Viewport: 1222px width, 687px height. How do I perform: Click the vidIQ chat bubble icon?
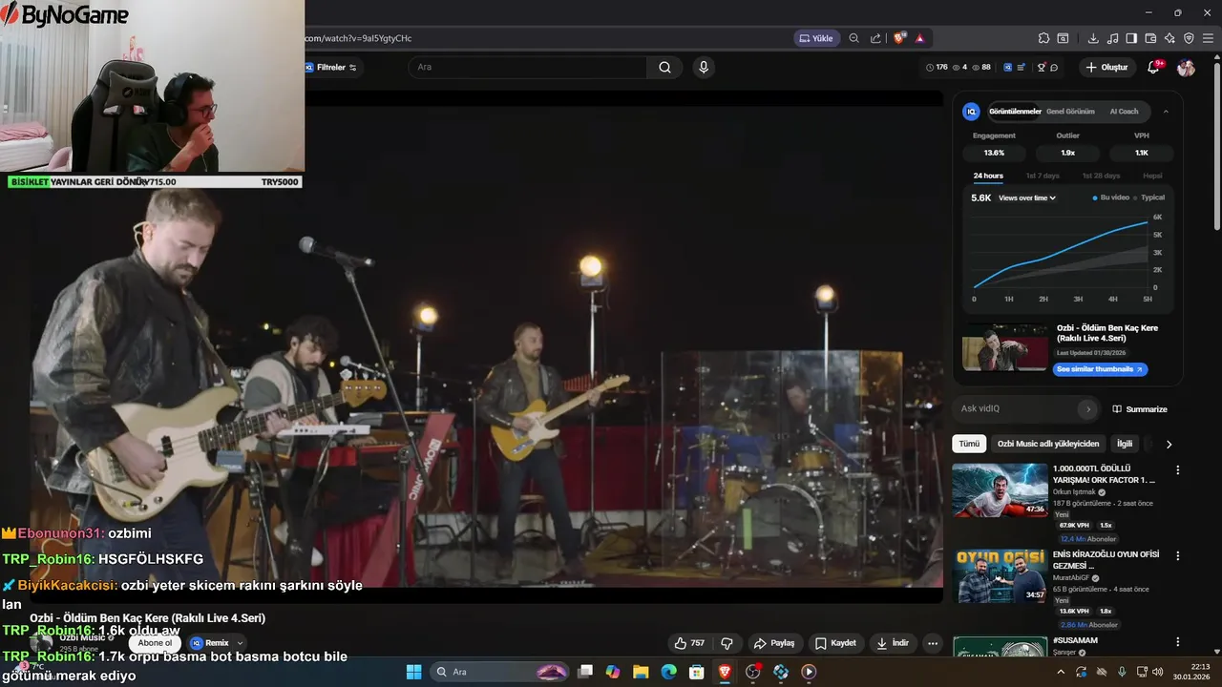click(1055, 67)
